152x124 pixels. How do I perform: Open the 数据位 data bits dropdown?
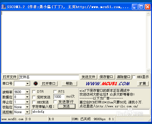coord(27,97)
